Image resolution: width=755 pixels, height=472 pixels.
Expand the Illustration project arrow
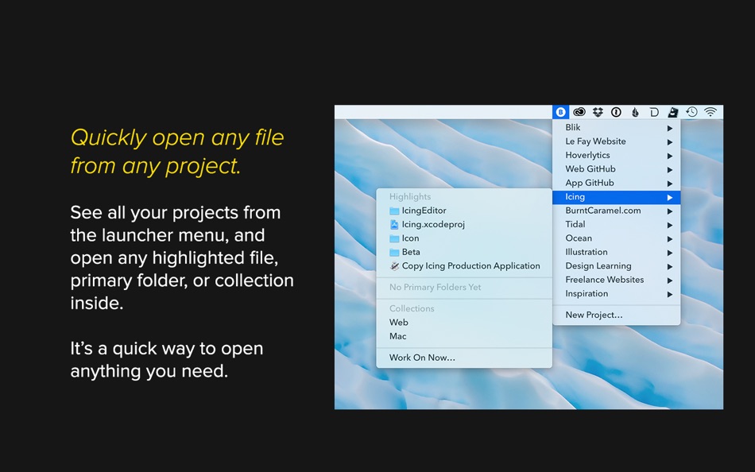click(x=670, y=253)
